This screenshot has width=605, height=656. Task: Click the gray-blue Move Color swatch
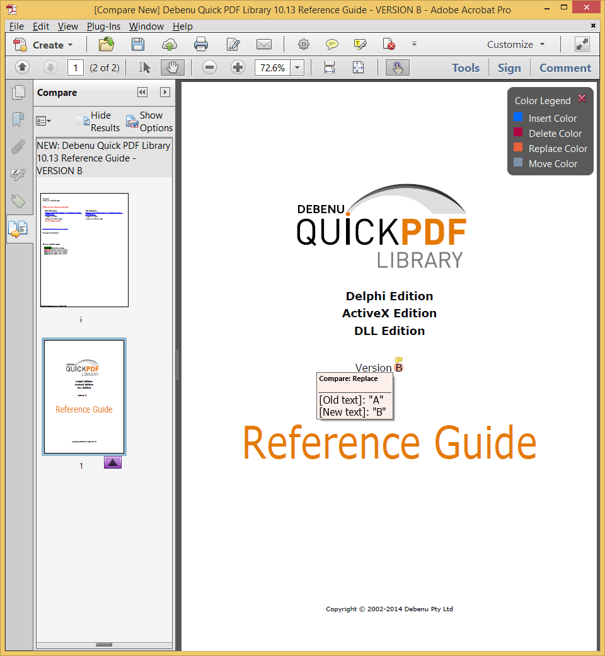(518, 162)
